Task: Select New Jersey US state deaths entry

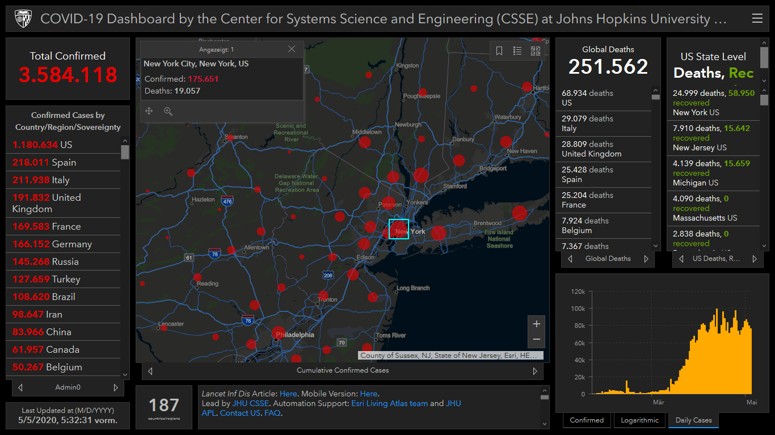Action: [x=713, y=138]
